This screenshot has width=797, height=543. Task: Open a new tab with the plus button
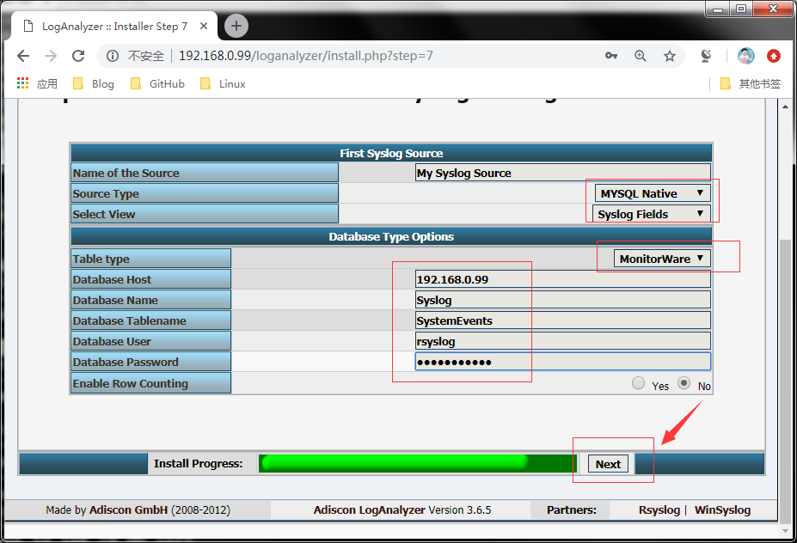pos(236,26)
